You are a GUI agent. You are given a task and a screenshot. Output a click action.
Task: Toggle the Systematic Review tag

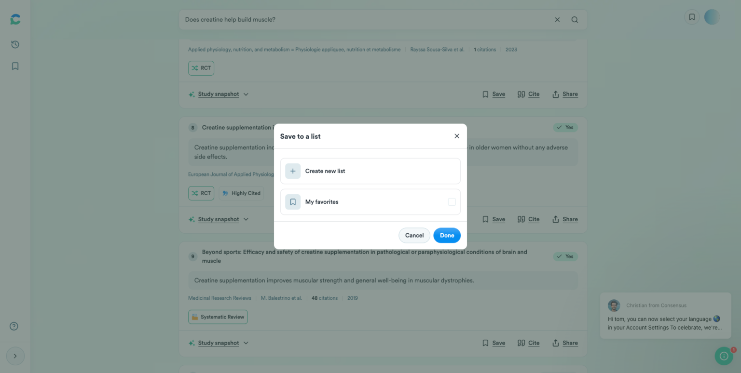[x=218, y=317]
